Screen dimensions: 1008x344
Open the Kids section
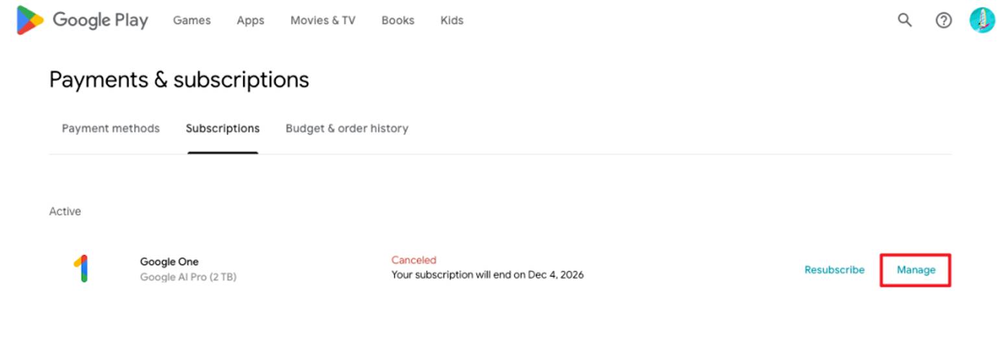pos(451,20)
